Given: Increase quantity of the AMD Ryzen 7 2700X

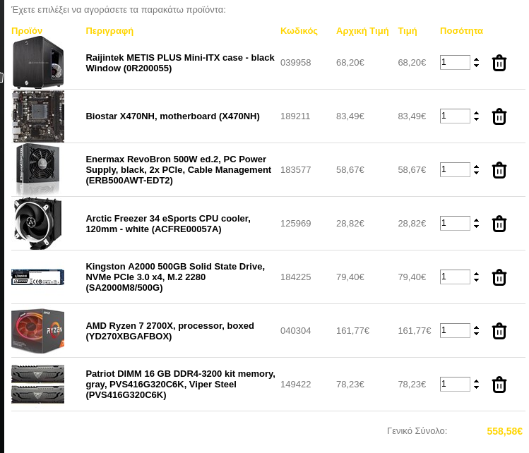Looking at the screenshot, I should coord(476,327).
